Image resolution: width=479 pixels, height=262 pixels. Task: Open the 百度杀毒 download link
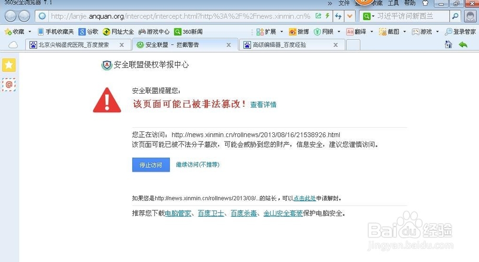pyautogui.click(x=244, y=213)
